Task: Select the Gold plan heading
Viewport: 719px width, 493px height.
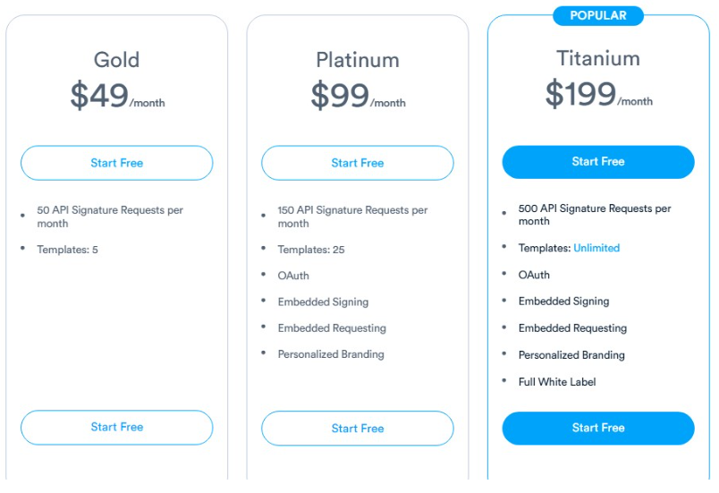Action: 116,60
